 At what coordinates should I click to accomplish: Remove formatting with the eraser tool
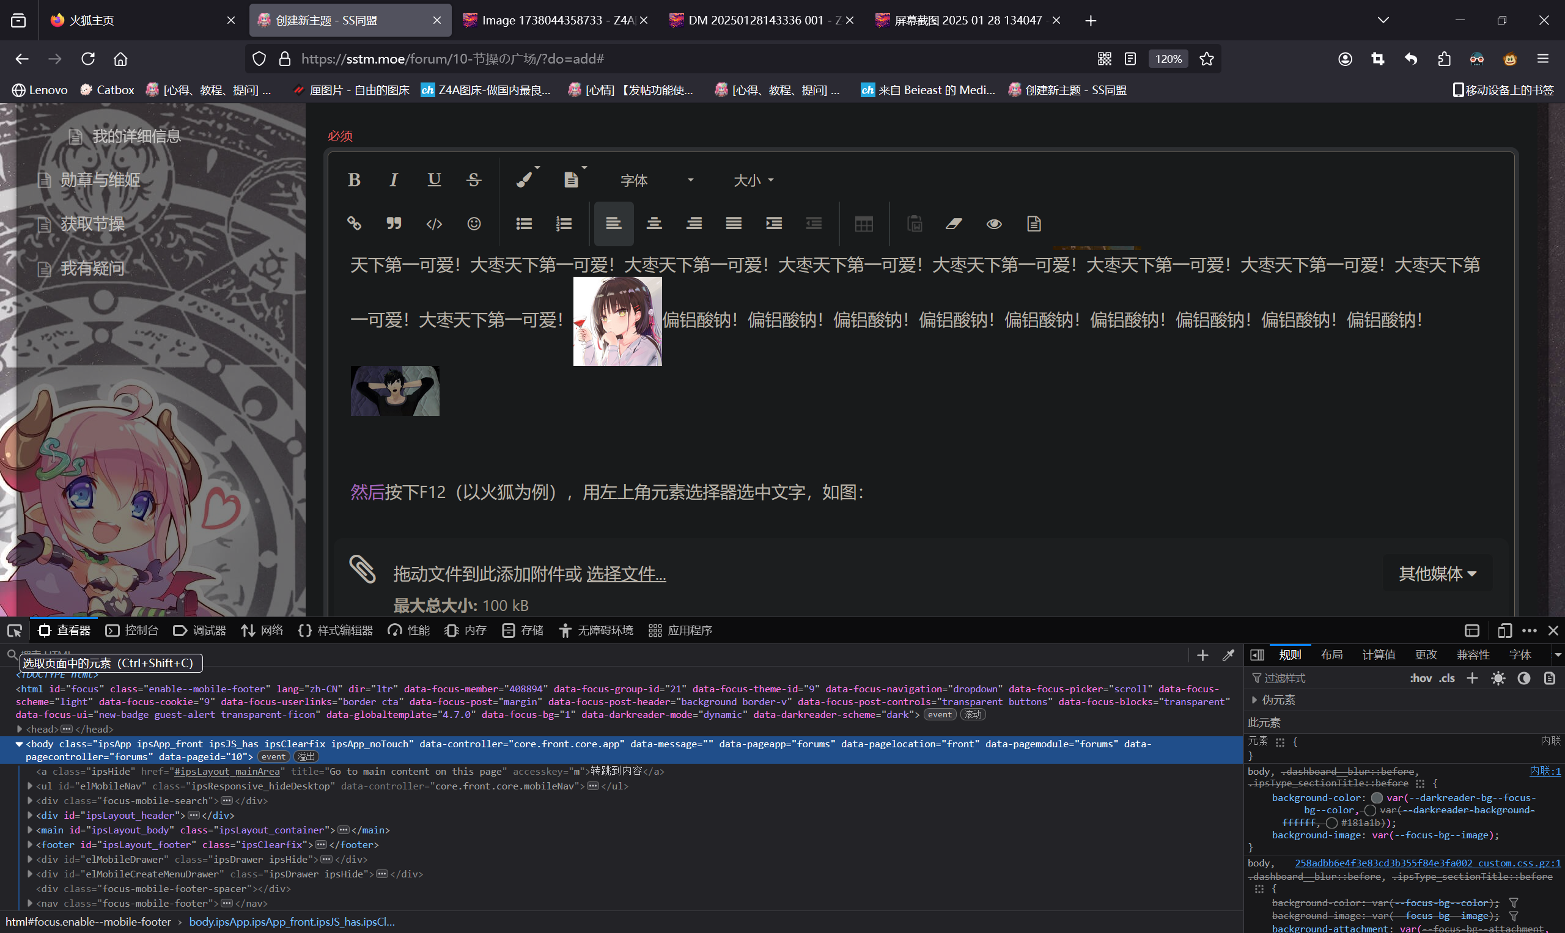pos(954,224)
